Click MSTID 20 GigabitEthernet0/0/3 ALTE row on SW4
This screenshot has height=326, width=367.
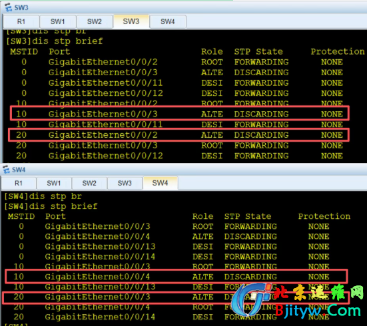[x=176, y=297]
